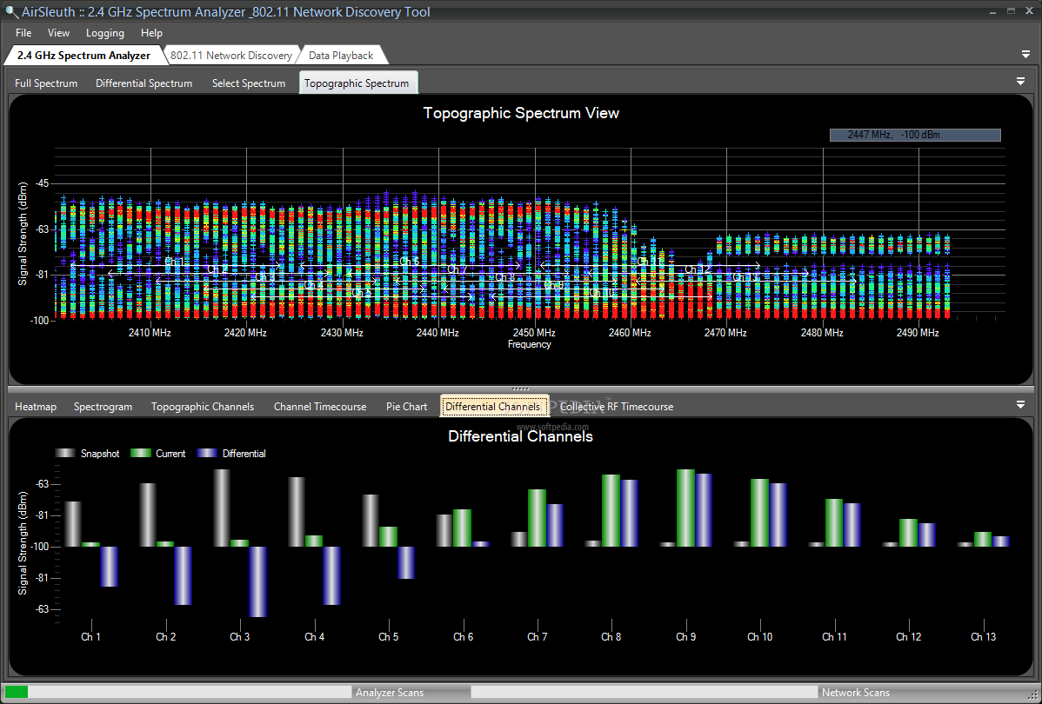Switch to the Spectrogram tab
Screen dimensions: 1042x704
pyautogui.click(x=103, y=407)
